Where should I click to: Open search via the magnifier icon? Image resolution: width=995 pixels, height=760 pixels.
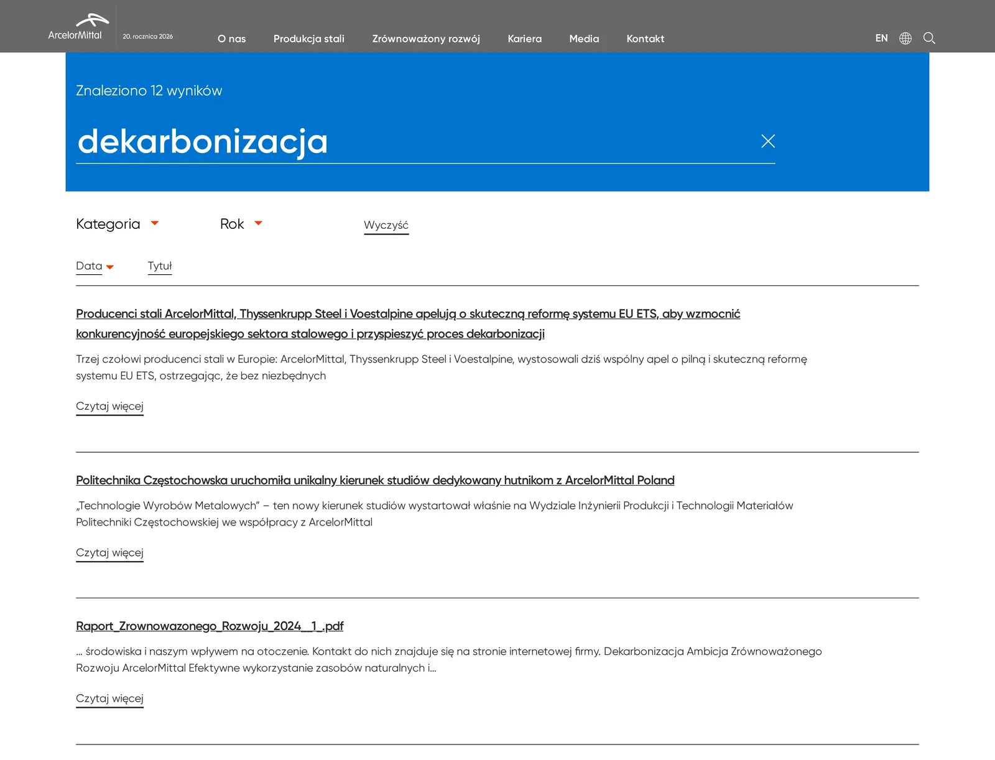click(x=929, y=38)
